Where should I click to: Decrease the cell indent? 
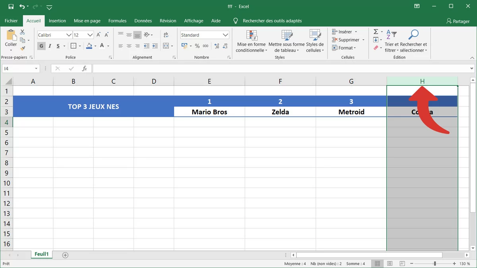tap(147, 46)
